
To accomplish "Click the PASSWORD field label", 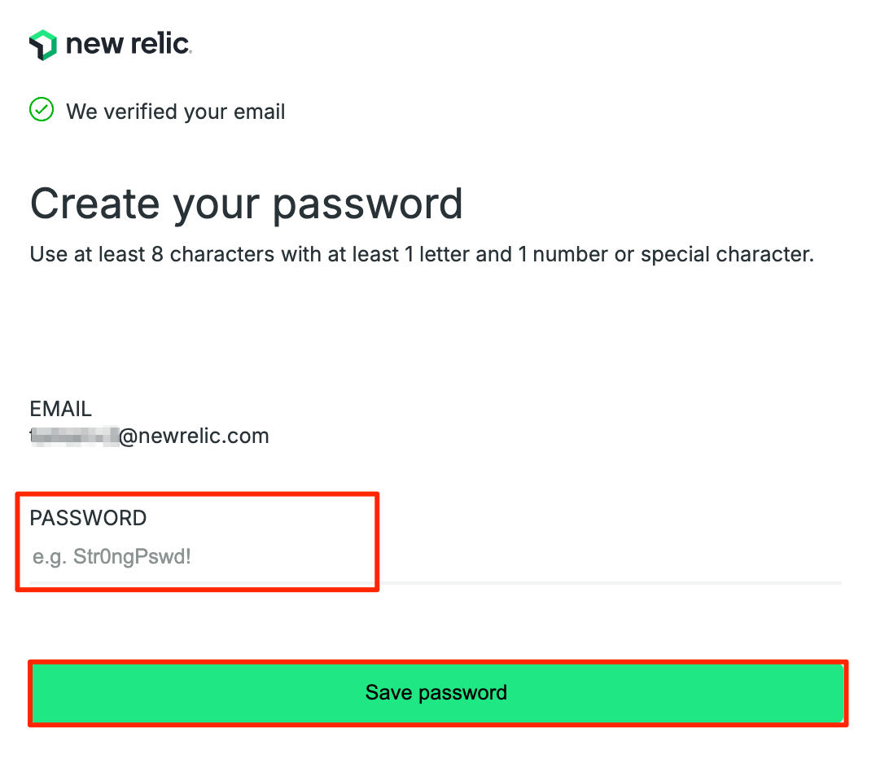I will point(88,518).
